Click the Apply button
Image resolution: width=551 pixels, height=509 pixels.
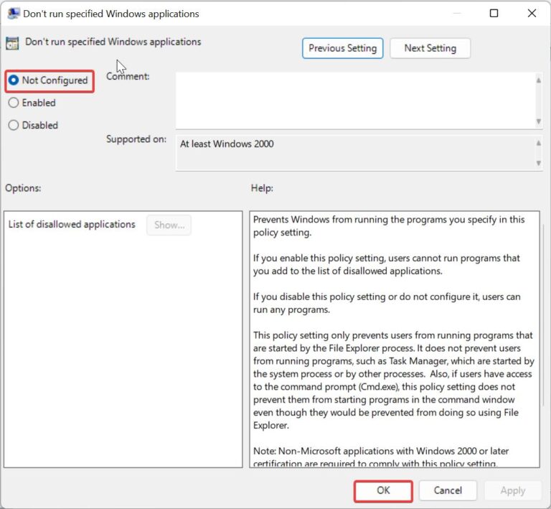point(512,490)
